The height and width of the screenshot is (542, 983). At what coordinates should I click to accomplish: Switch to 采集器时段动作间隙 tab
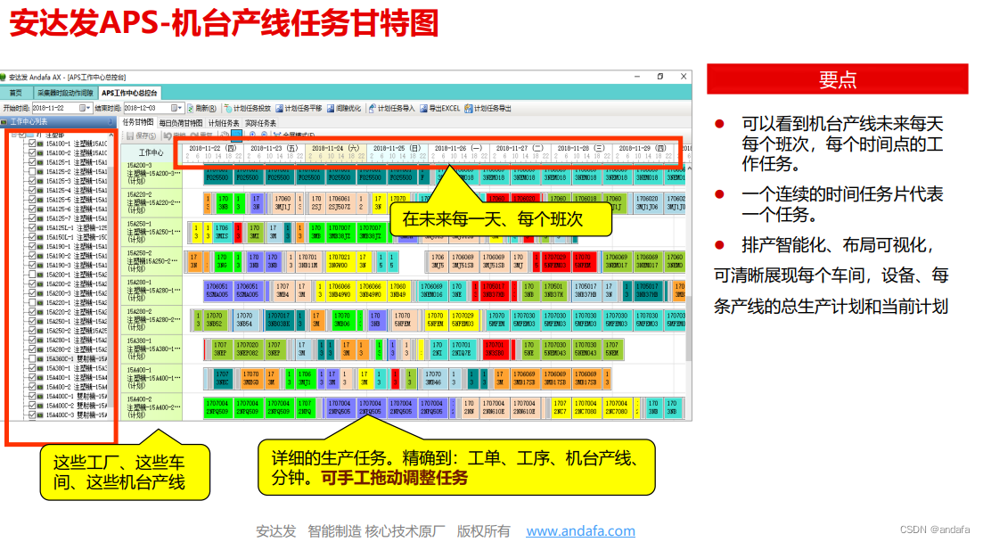coord(64,93)
